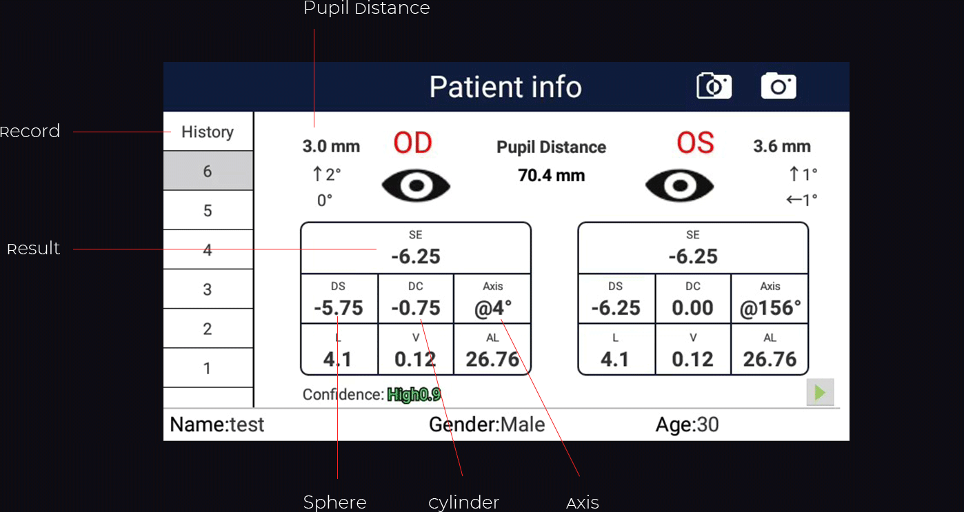Click the Confidence High0.9 indicator
Image resolution: width=964 pixels, height=512 pixels.
[x=413, y=395]
